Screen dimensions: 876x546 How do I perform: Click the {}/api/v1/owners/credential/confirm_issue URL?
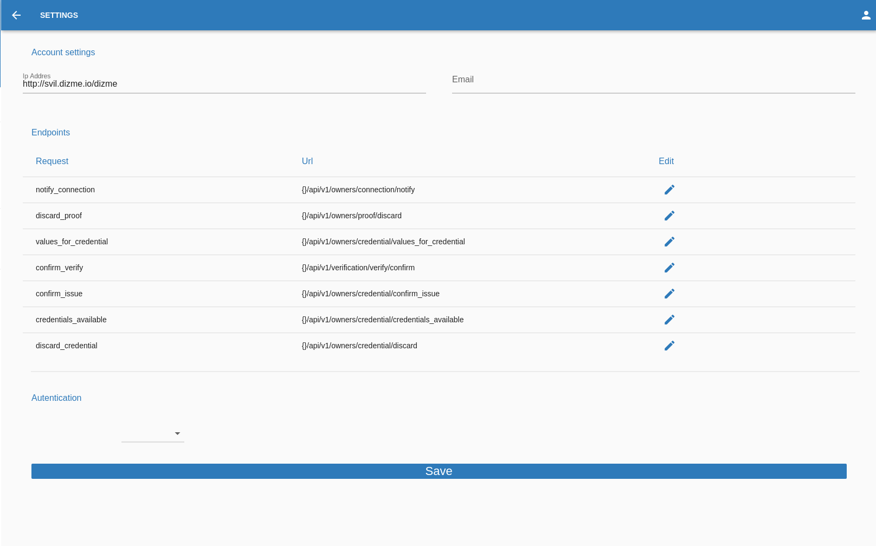(371, 294)
